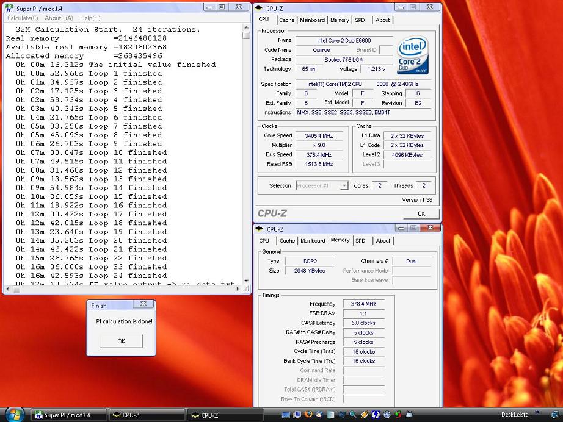Click Super PI horizontal scrollbar left arrow
This screenshot has width=563, height=422.
[x=9, y=289]
